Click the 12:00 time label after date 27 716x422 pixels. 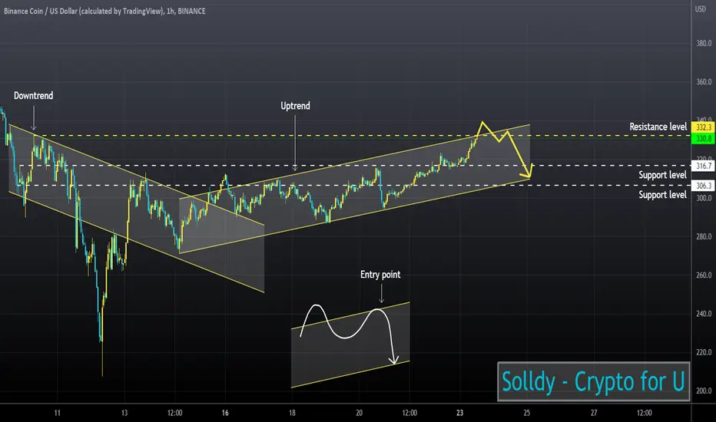point(645,413)
